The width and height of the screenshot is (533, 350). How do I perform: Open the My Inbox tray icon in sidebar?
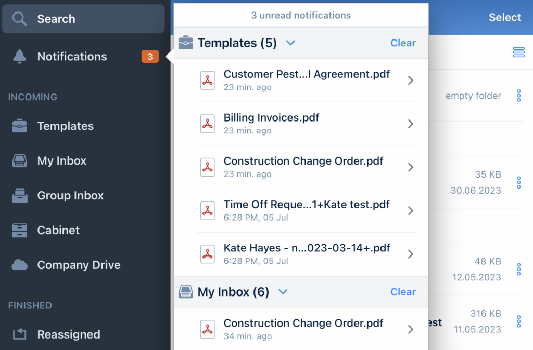click(20, 161)
